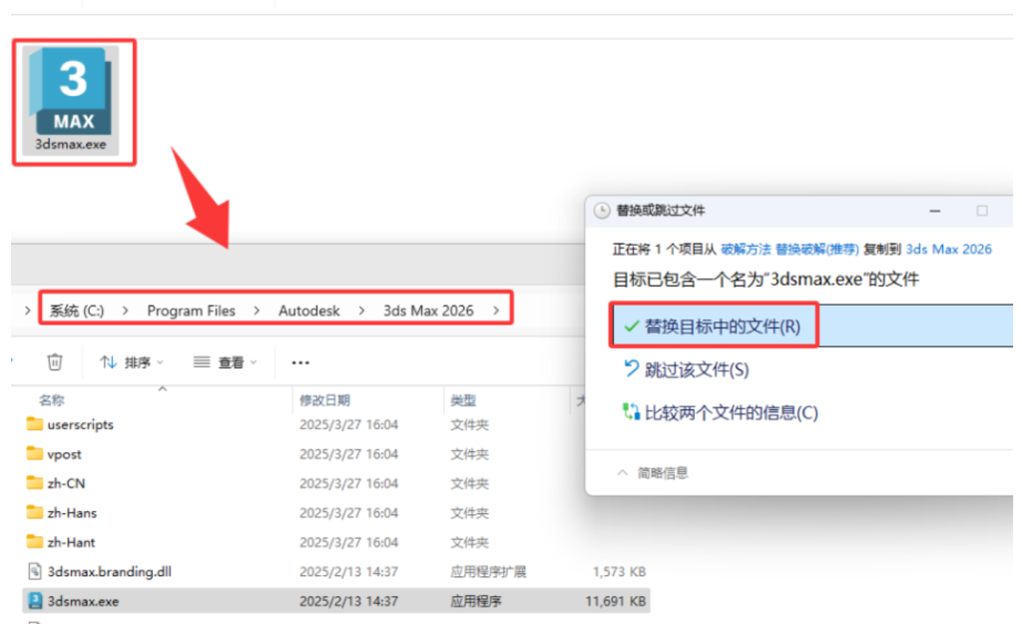Expand chevron after 系统 (C:) breadcrumb
The image size is (1022, 624).
125,312
